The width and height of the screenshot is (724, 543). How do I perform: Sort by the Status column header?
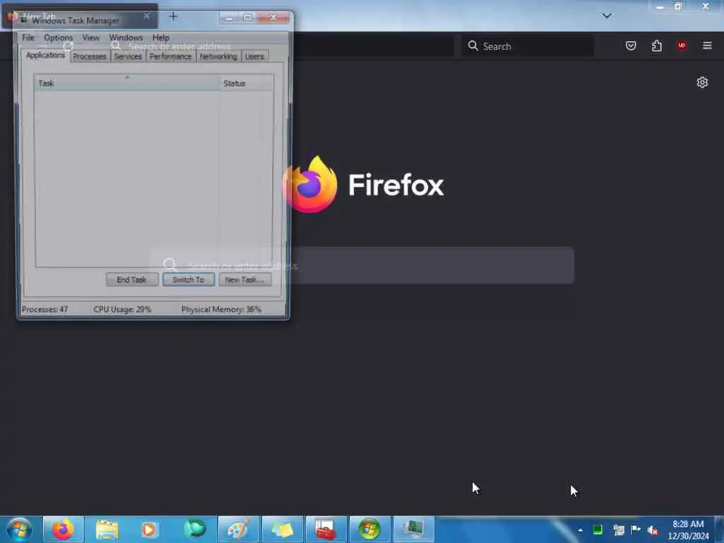pyautogui.click(x=245, y=83)
